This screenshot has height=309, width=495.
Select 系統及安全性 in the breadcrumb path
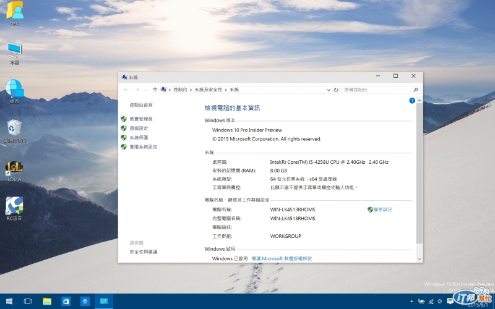209,90
